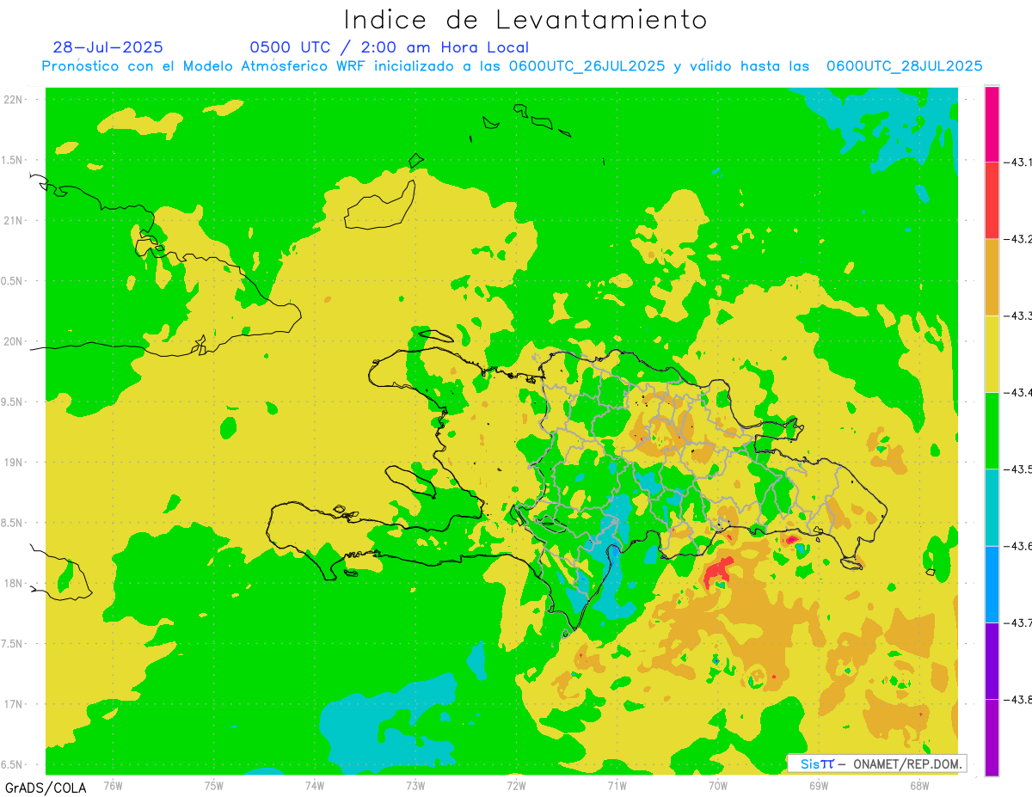Screen dimensions: 1032x797
Task: Click latitude label '21N'
Action: tap(13, 220)
